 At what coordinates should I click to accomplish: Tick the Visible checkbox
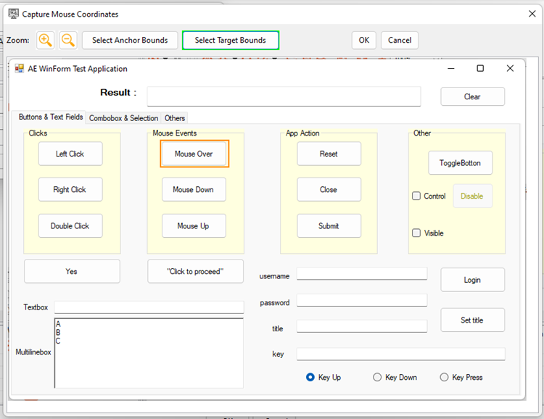pyautogui.click(x=416, y=233)
